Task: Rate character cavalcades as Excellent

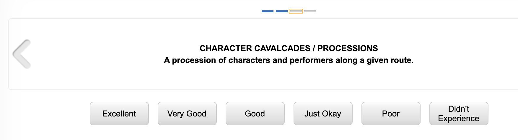Action: pos(119,114)
